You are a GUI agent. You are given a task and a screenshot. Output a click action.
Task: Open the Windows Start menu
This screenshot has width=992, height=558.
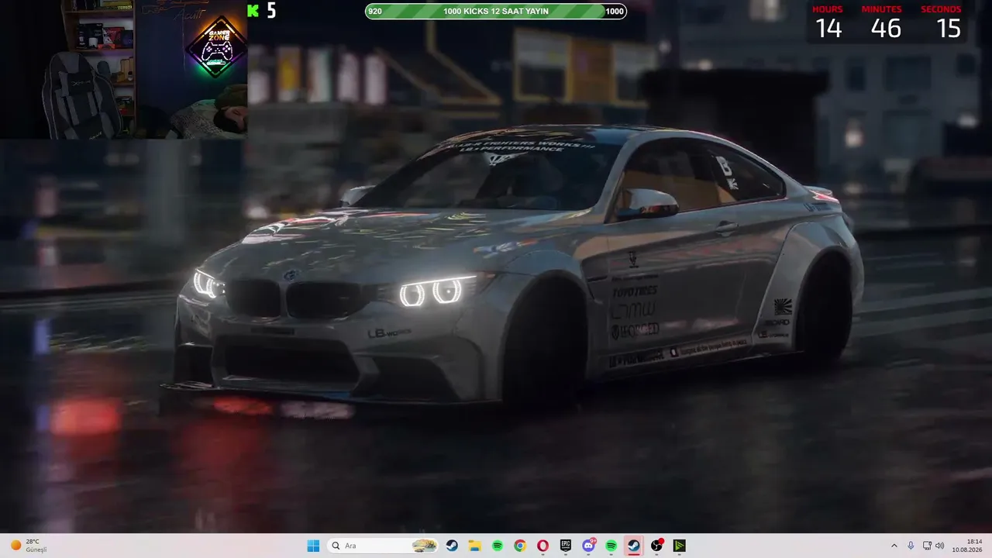(313, 546)
